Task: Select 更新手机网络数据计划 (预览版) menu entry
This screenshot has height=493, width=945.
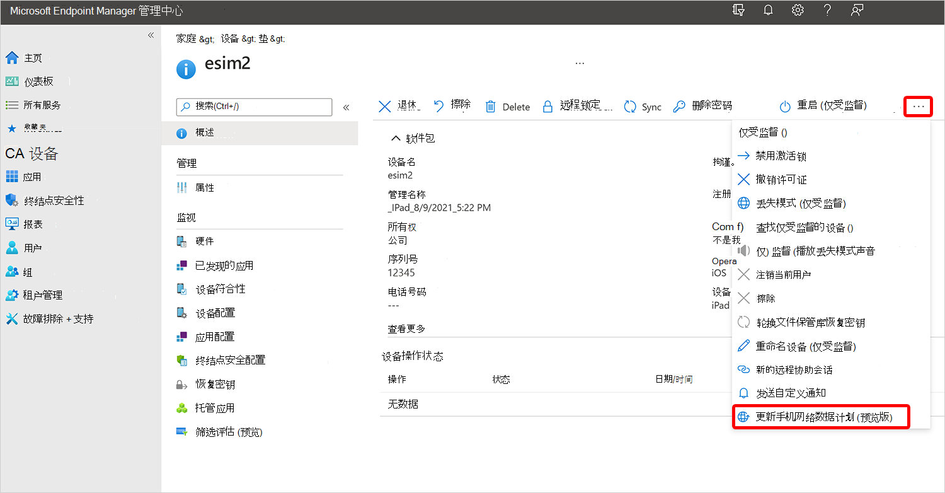Action: [x=821, y=417]
